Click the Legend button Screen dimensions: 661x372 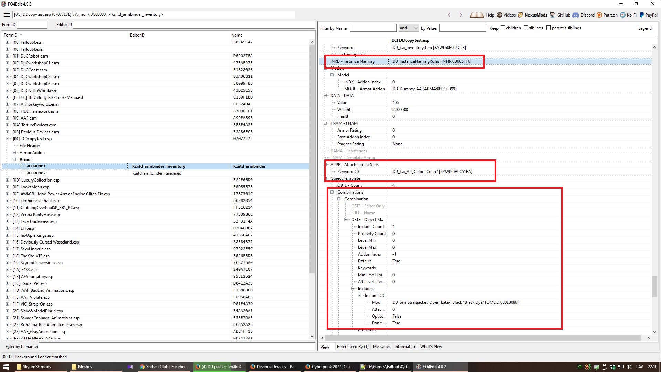tap(645, 28)
